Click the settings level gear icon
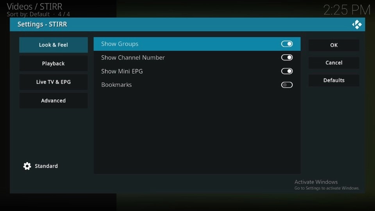The image size is (375, 211). pyautogui.click(x=27, y=166)
